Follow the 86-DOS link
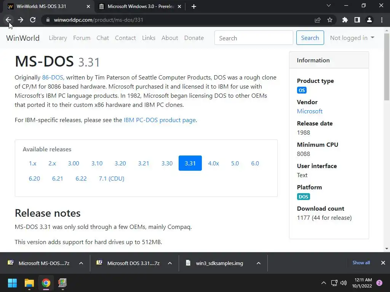 click(x=53, y=78)
